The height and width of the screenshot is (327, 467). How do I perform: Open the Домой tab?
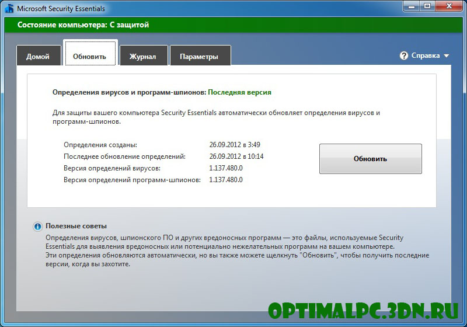click(x=39, y=55)
